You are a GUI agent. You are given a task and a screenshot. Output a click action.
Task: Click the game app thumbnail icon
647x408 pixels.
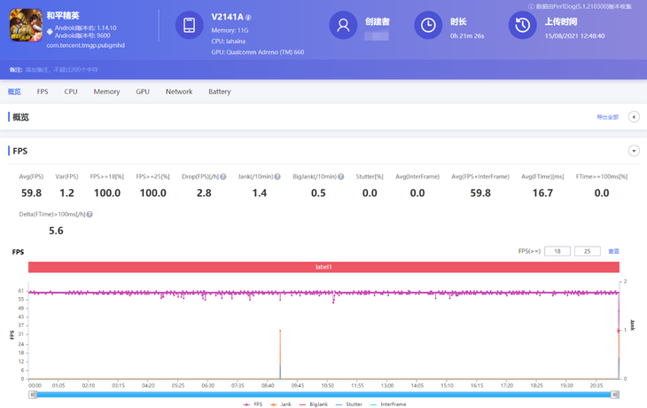click(x=26, y=26)
